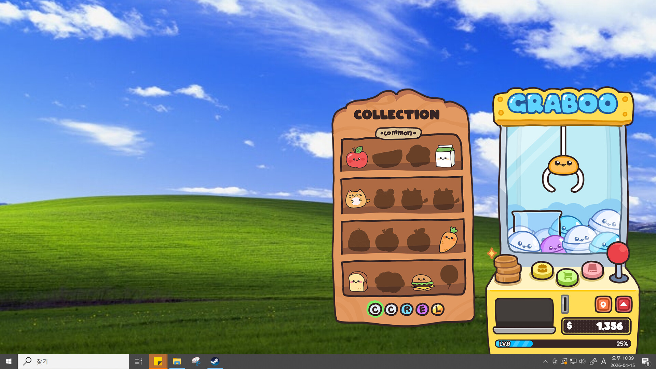
Task: Open Task View on the taskbar
Action: pos(138,361)
